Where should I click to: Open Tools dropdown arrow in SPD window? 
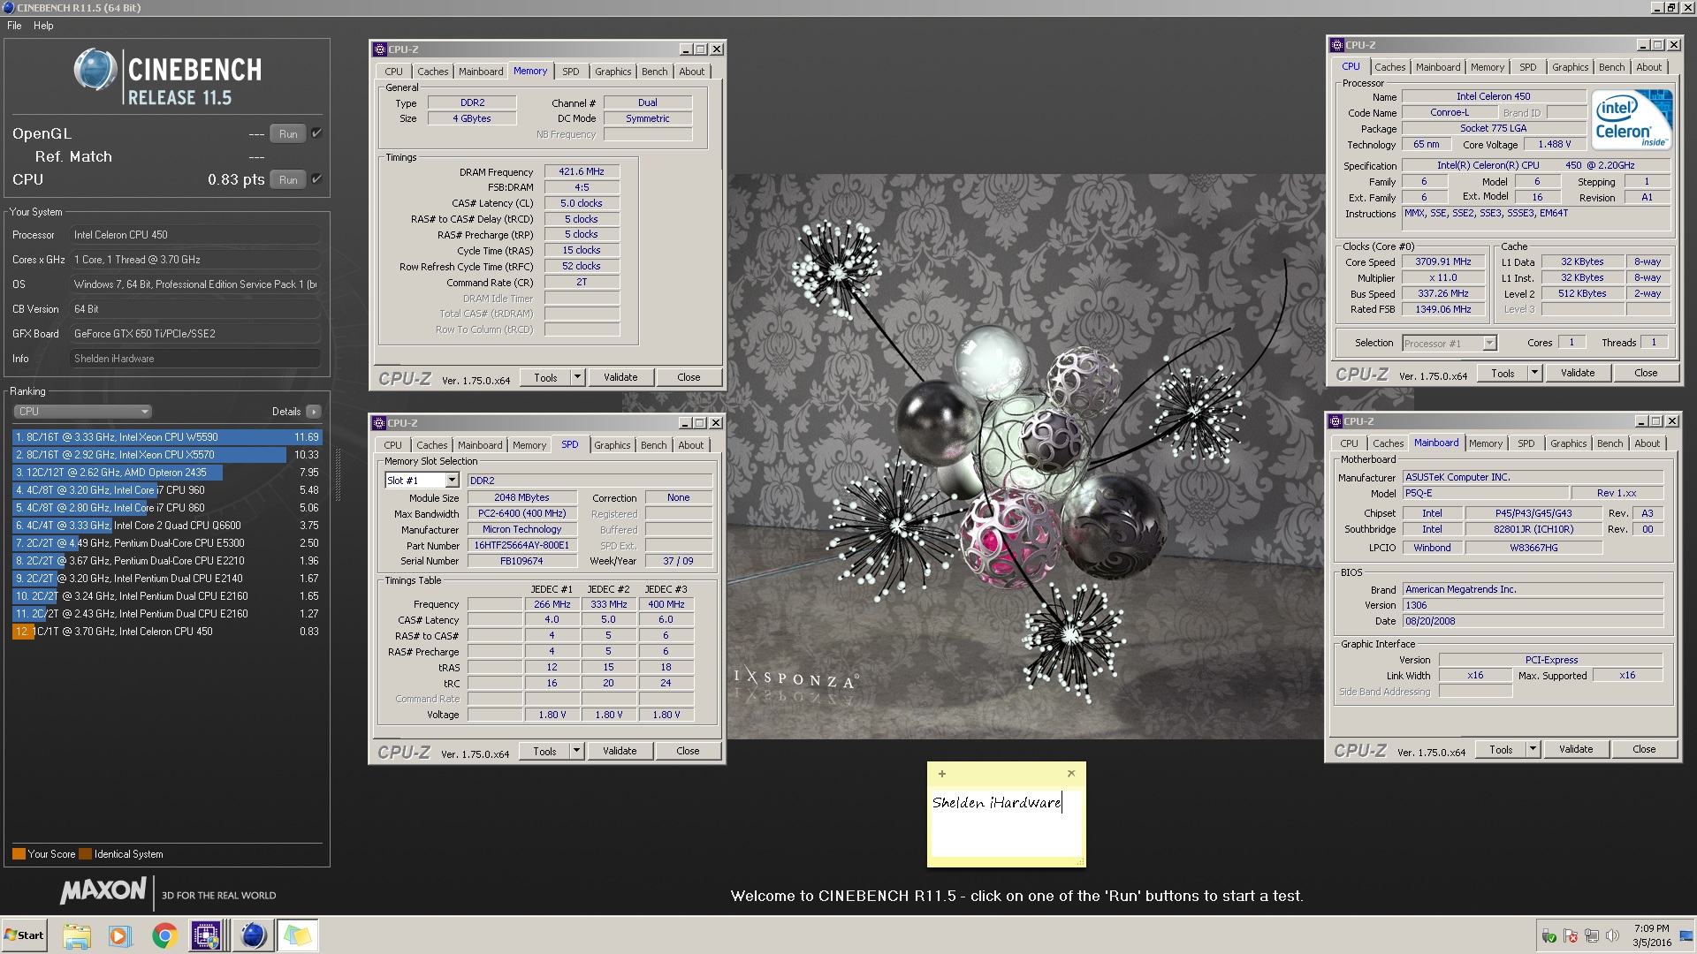coord(576,751)
